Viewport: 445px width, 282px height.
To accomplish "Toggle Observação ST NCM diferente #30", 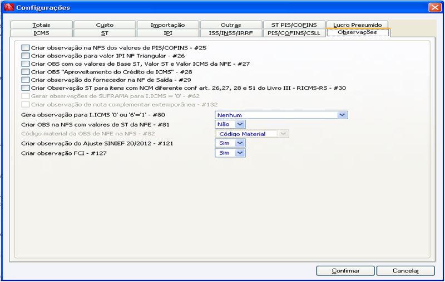I will pos(25,87).
